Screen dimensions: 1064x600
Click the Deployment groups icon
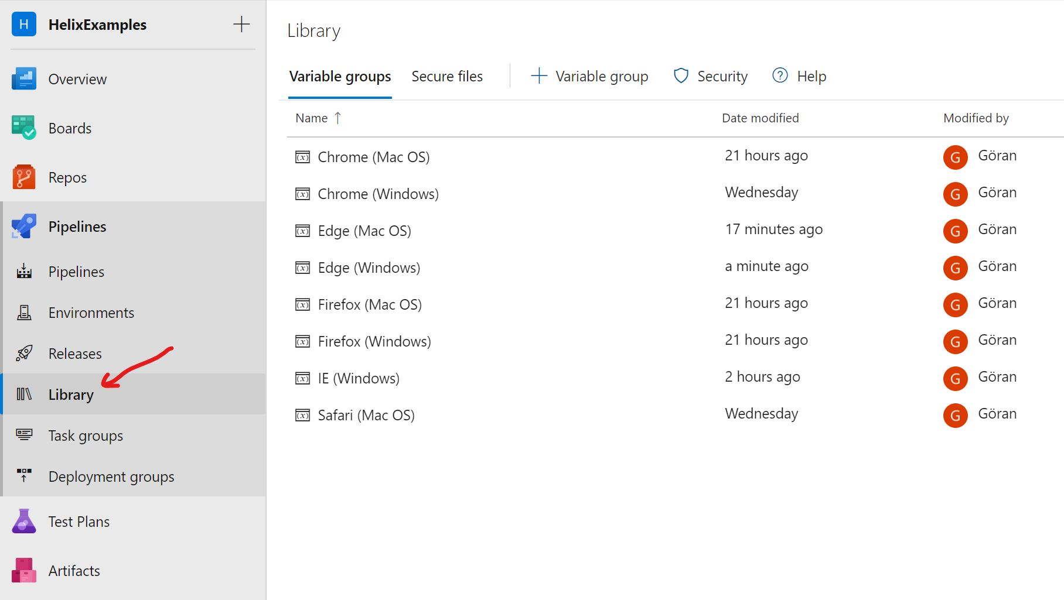[24, 476]
